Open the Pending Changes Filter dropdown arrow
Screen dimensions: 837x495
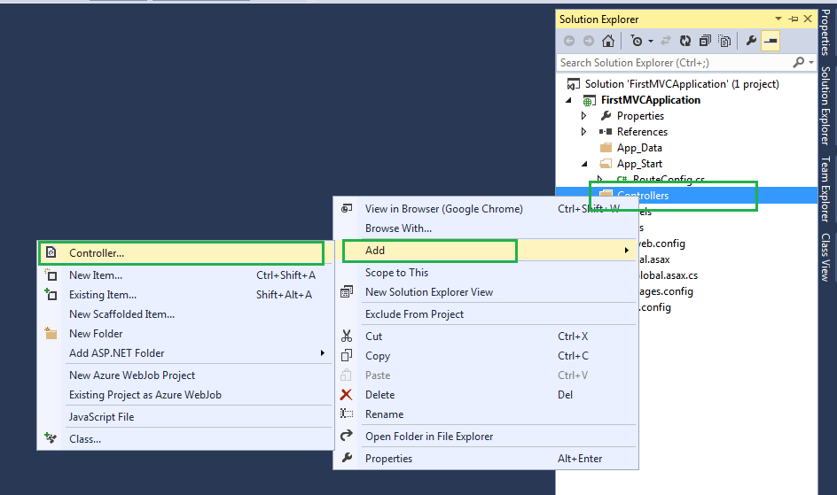pos(651,42)
